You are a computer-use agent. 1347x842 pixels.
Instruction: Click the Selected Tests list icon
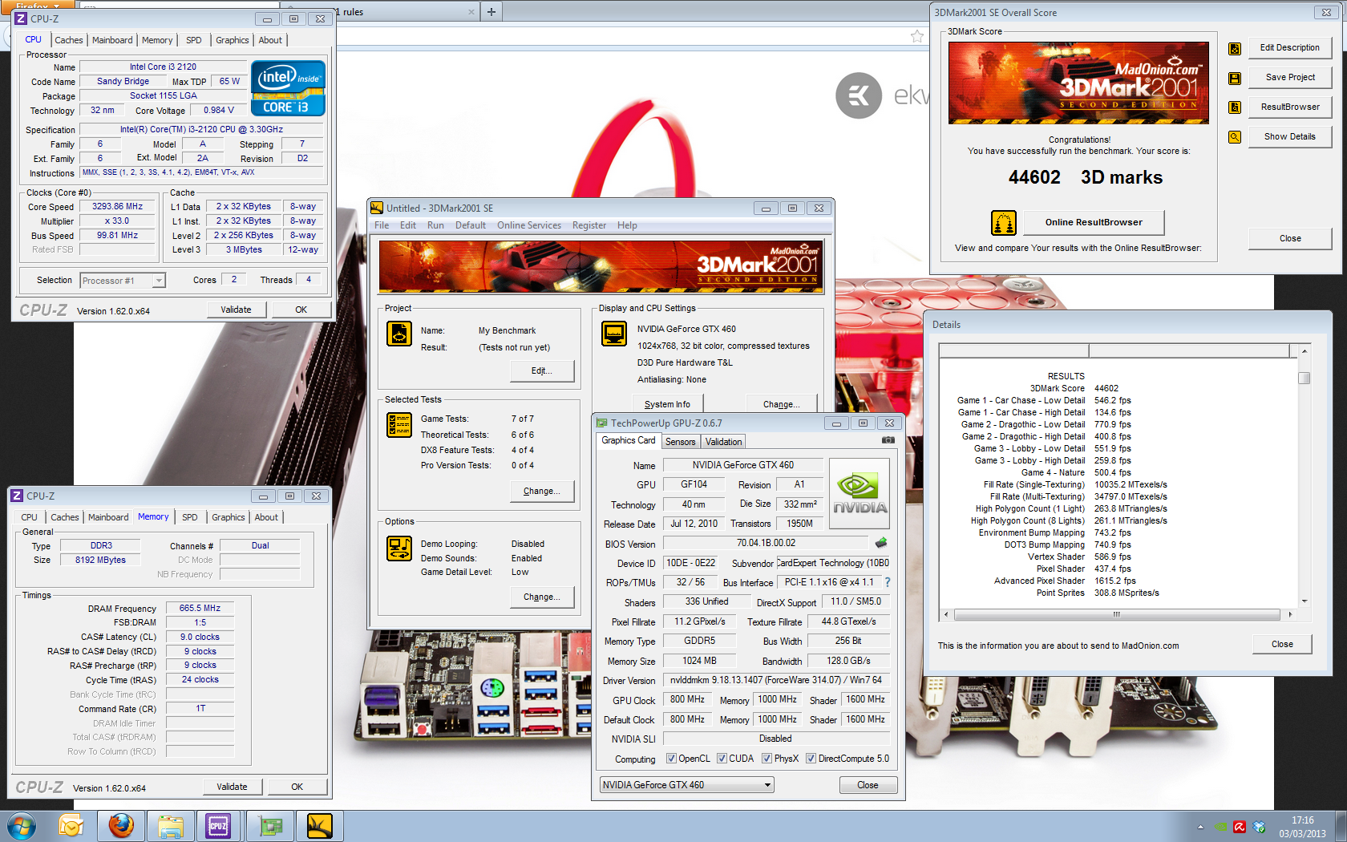[x=399, y=424]
